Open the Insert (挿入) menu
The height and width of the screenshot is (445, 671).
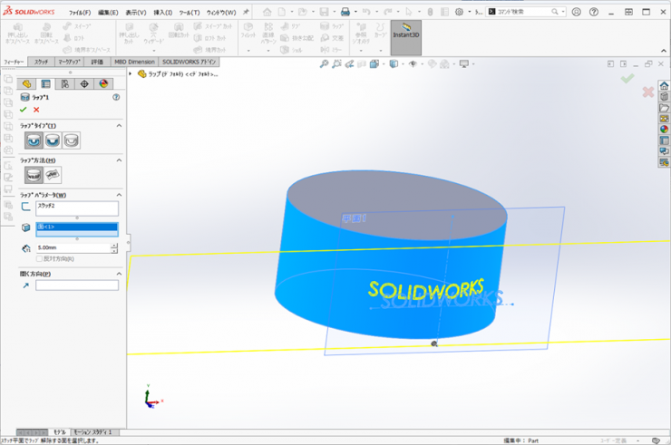coord(163,13)
